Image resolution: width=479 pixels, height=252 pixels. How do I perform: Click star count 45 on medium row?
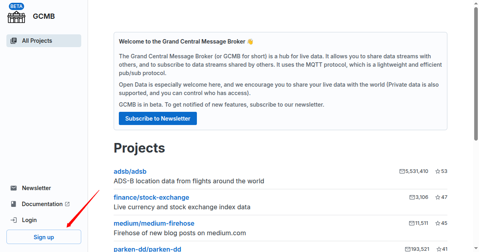point(444,223)
